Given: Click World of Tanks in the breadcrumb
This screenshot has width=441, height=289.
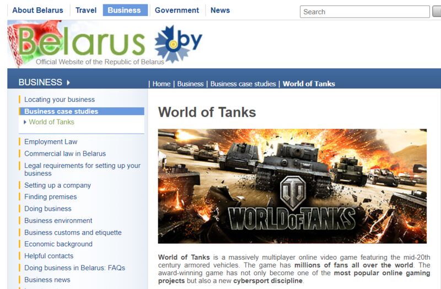Looking at the screenshot, I should point(309,84).
